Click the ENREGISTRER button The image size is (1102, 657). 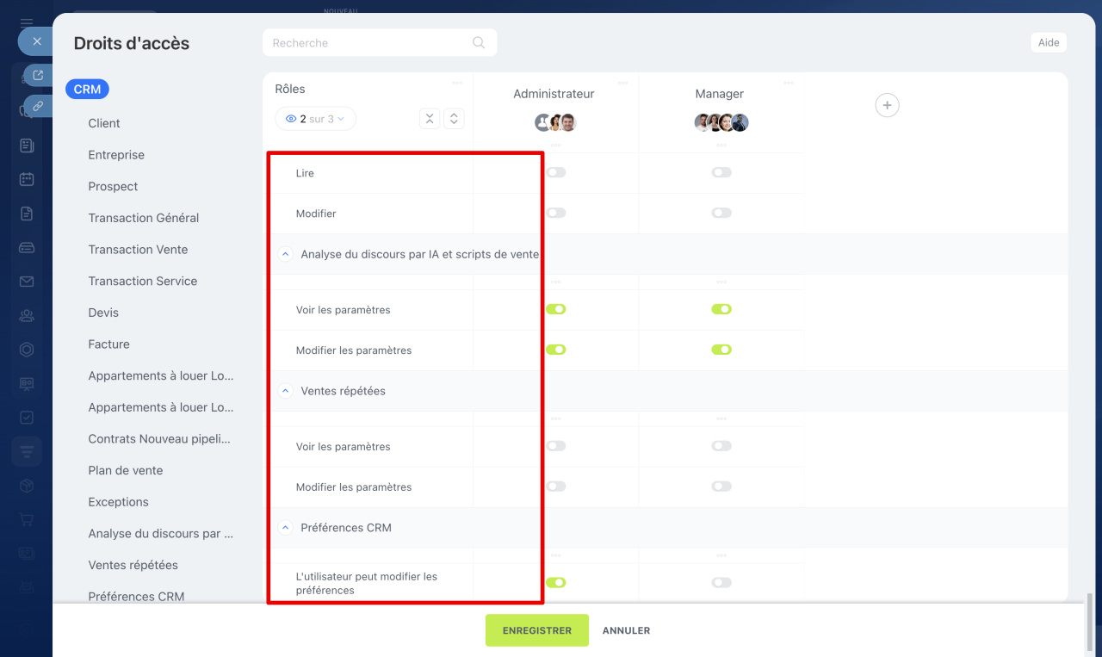[536, 630]
